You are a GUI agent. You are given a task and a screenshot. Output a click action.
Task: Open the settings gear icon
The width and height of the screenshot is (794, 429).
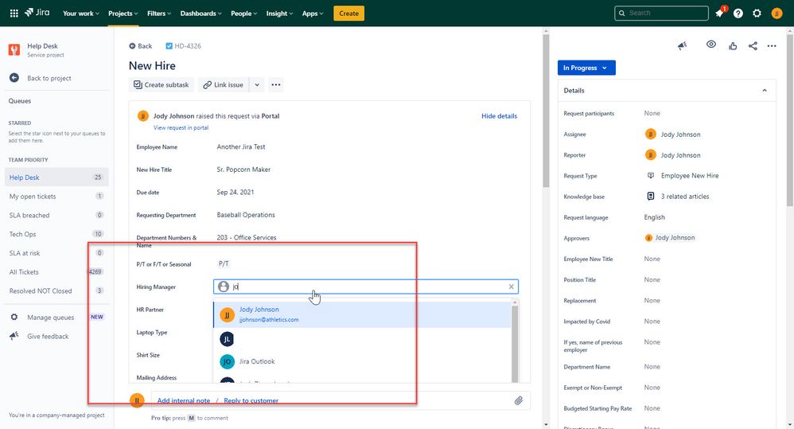tap(757, 14)
